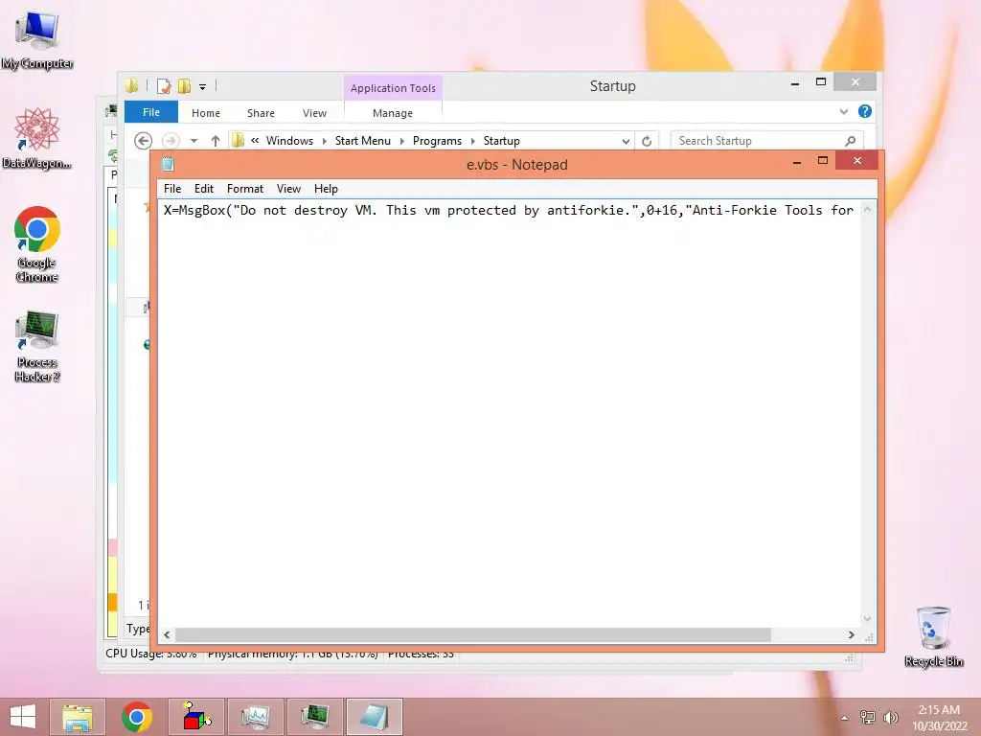
Task: Open the Manage ribbon tab
Action: point(393,113)
